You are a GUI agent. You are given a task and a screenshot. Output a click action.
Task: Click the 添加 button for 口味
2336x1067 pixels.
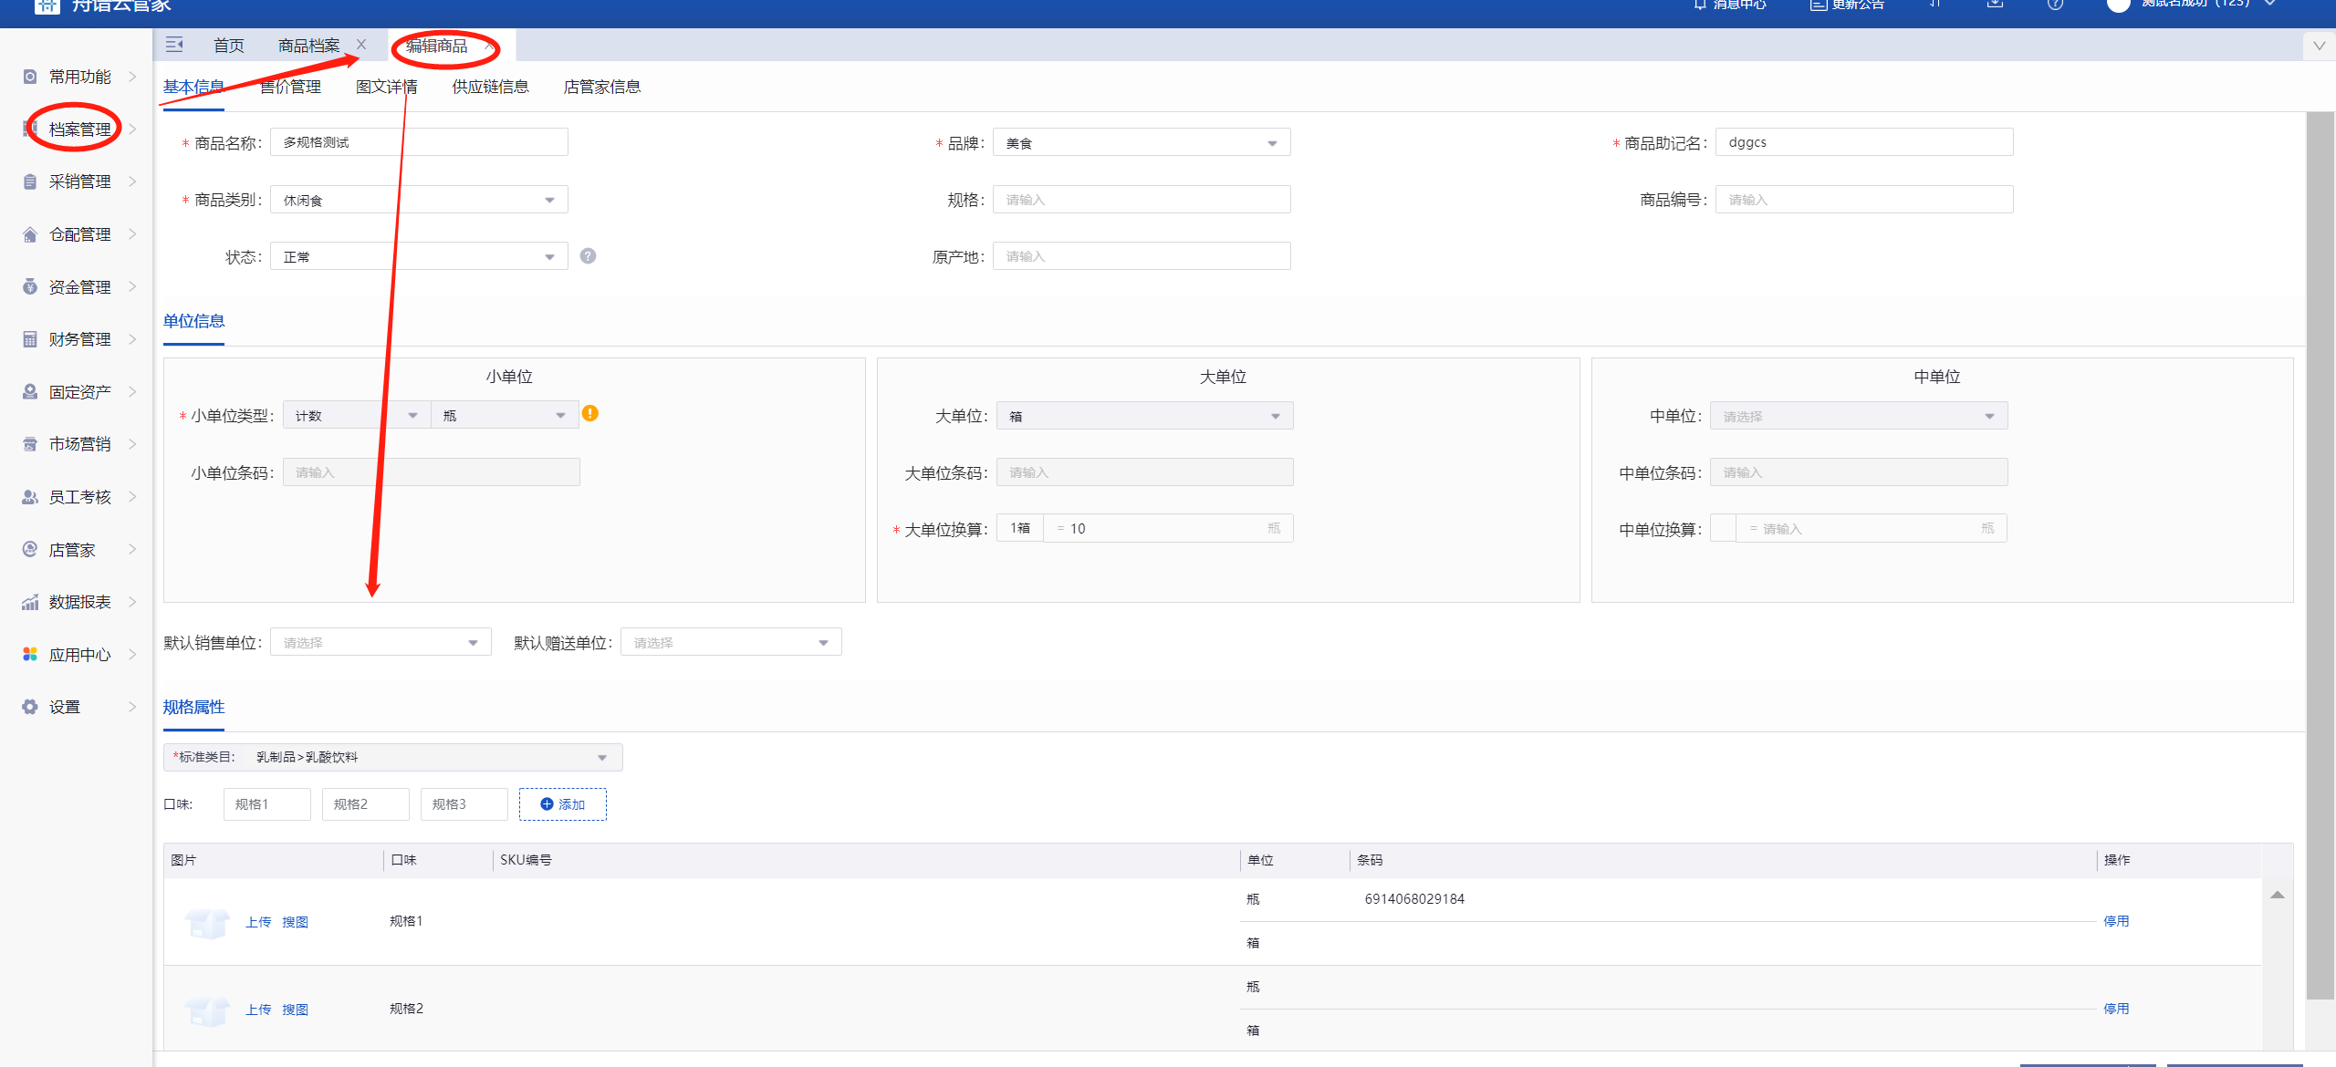click(562, 804)
